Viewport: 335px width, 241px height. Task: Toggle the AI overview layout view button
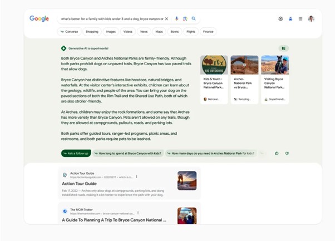[x=283, y=48]
